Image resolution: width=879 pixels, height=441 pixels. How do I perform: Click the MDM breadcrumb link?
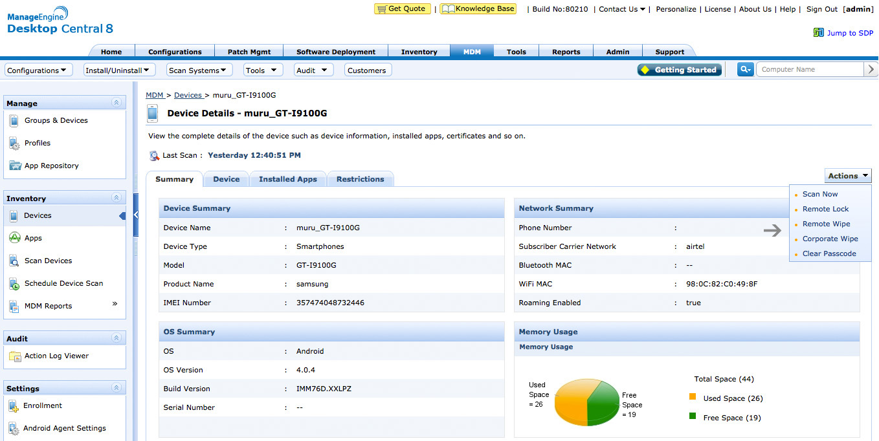155,95
